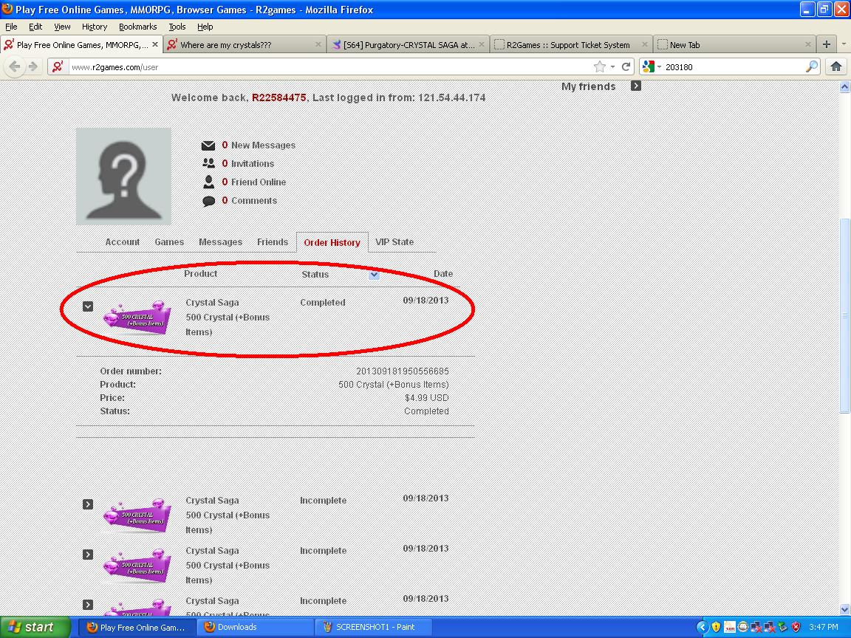This screenshot has height=638, width=851.
Task: Bookmark this page with the star icon
Action: point(599,66)
